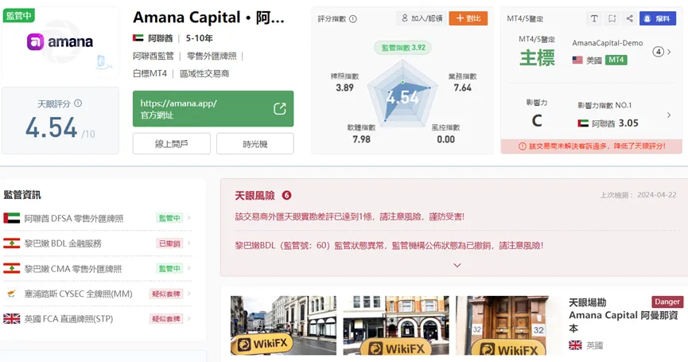Click the 疑似套牌 badge in the CYSEC row
Screen dimensions: 688x362
click(166, 294)
